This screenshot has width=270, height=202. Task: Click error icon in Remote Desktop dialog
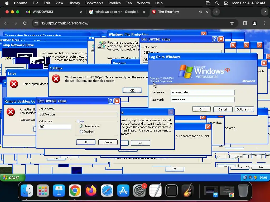pyautogui.click(x=11, y=112)
